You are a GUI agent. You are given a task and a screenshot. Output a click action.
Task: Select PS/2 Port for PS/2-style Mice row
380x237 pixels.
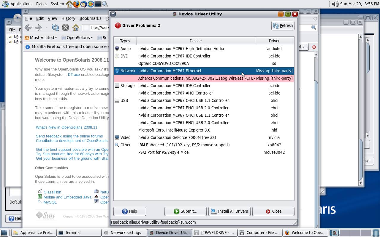pyautogui.click(x=204, y=152)
